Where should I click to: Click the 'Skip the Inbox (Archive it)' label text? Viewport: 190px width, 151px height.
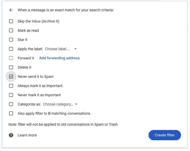coord(39,21)
